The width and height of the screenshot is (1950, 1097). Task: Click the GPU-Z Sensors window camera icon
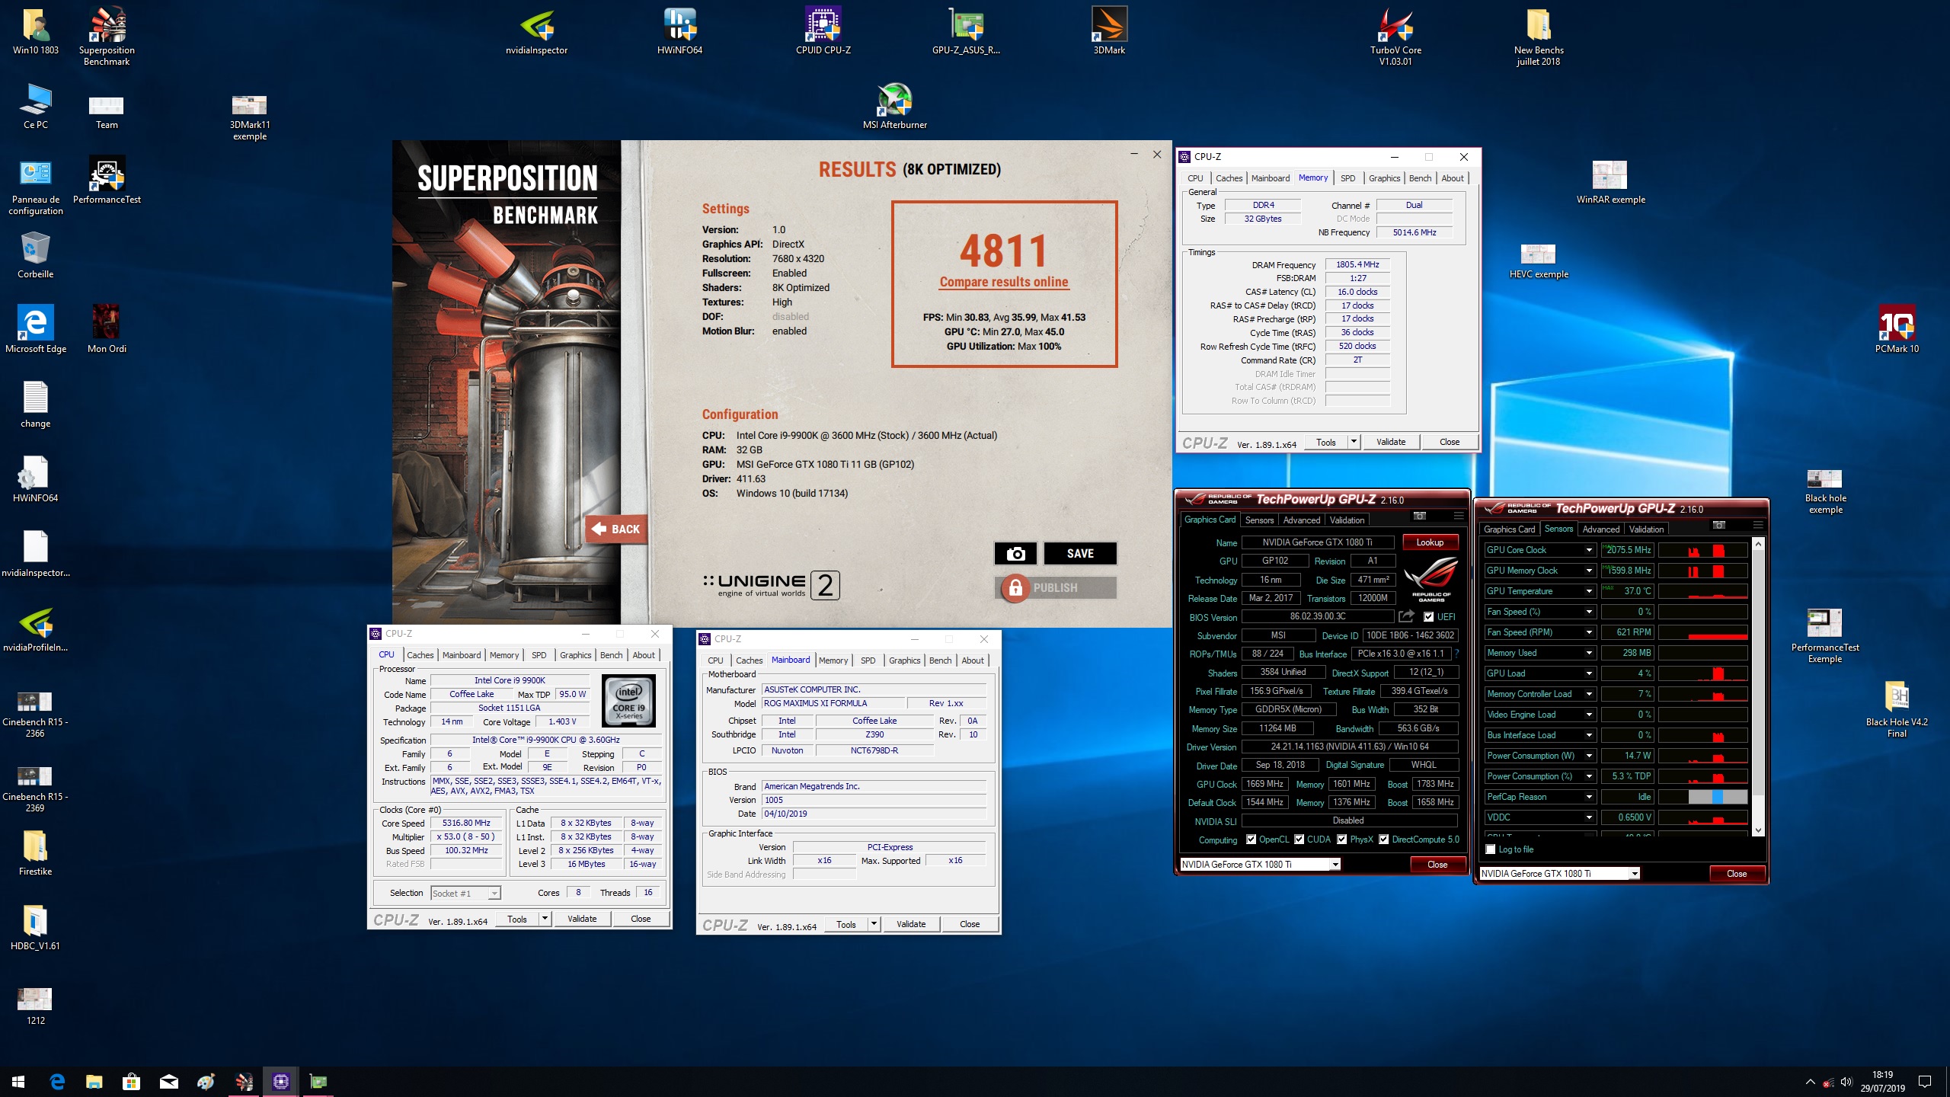coord(1718,525)
